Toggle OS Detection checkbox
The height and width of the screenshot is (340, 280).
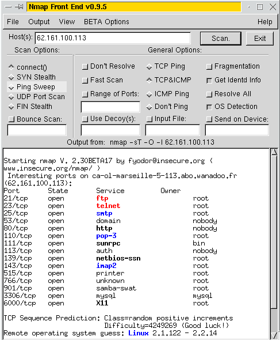point(209,107)
